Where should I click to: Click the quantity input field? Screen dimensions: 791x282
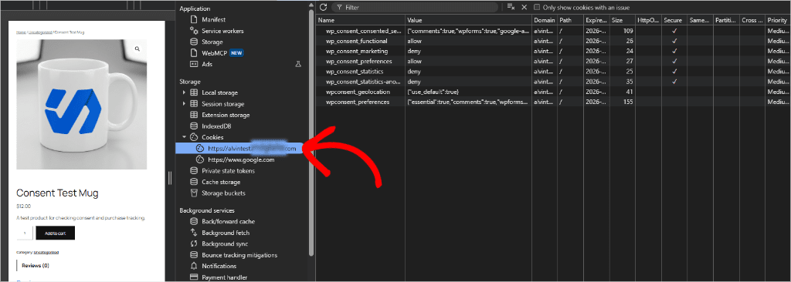coord(25,233)
